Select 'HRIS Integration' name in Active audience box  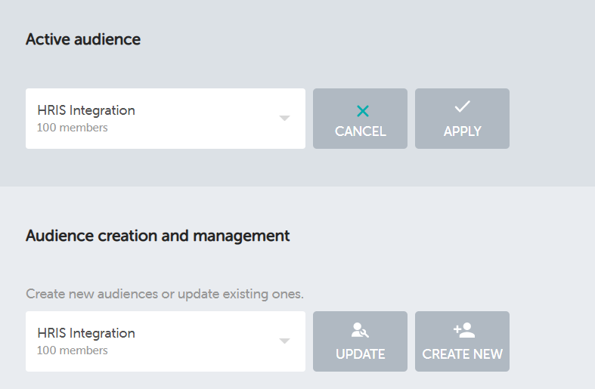(x=86, y=110)
